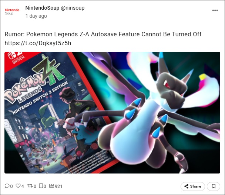Click the 921 views count

[58, 186]
